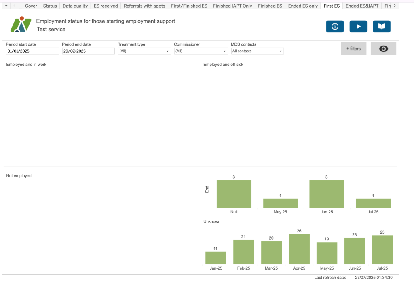Click the information icon button
The image size is (414, 289).
[x=335, y=26]
